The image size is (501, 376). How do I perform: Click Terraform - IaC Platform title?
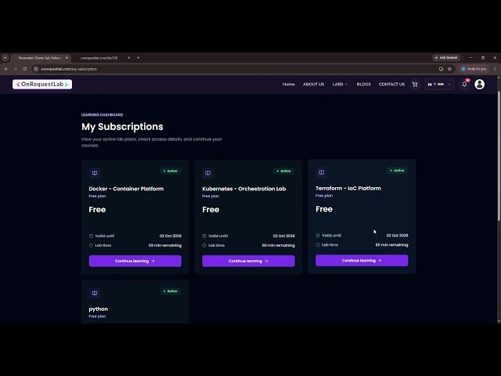pos(348,188)
